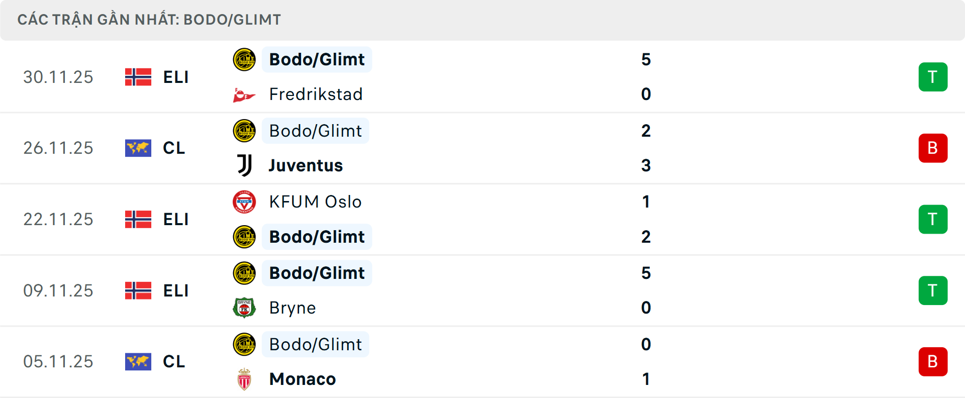Viewport: 965px width, 398px height.
Task: Click the Fredrikstad club crest icon
Action: point(244,94)
